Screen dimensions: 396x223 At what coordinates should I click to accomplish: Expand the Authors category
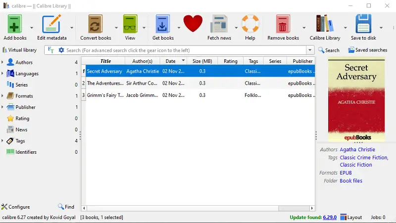click(x=2, y=62)
